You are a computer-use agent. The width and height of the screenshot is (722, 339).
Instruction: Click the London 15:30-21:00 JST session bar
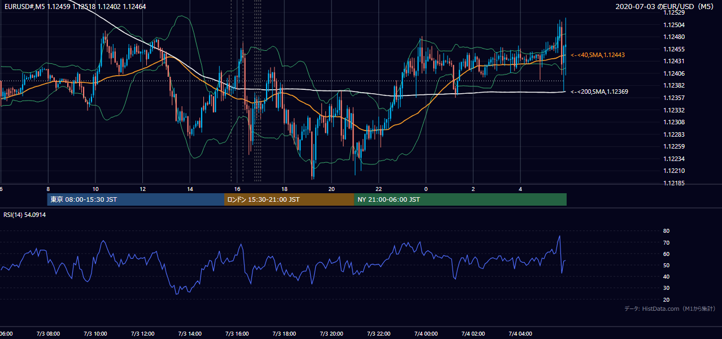coord(289,199)
